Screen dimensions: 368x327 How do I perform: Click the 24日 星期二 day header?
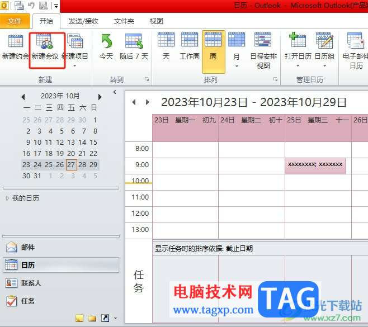coord(252,128)
